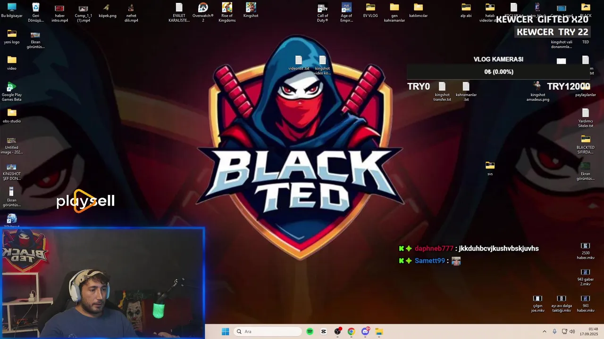The height and width of the screenshot is (339, 604).
Task: Select the ayı avı dalga taktiği.mkv video
Action: [562, 304]
